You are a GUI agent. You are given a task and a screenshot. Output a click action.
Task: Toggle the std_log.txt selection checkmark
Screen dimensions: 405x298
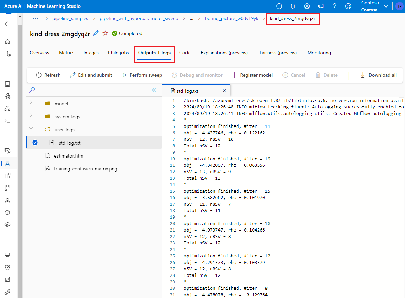pos(35,143)
